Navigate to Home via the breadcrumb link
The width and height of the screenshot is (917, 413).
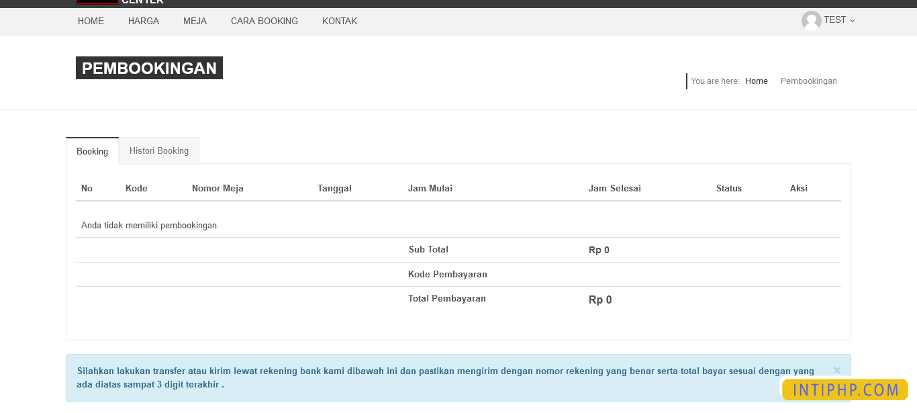pos(756,81)
